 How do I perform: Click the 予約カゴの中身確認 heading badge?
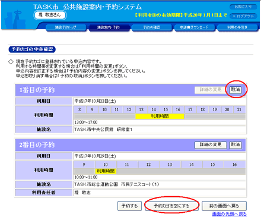pos(32,49)
